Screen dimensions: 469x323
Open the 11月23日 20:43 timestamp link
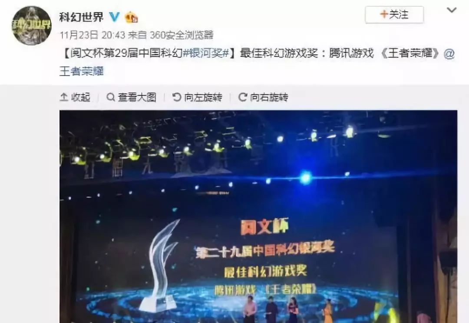tap(92, 35)
